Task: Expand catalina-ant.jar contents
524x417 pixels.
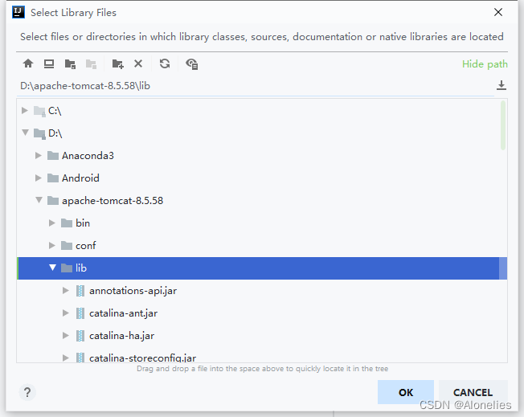Action: tap(66, 313)
